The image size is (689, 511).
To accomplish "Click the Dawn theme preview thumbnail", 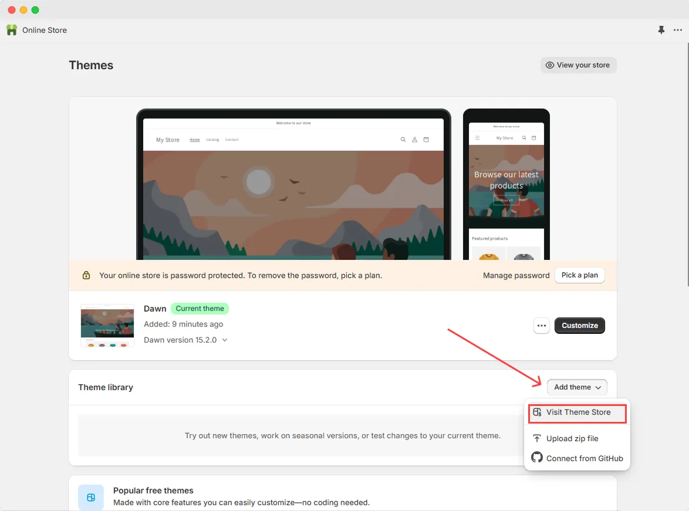I will (107, 325).
